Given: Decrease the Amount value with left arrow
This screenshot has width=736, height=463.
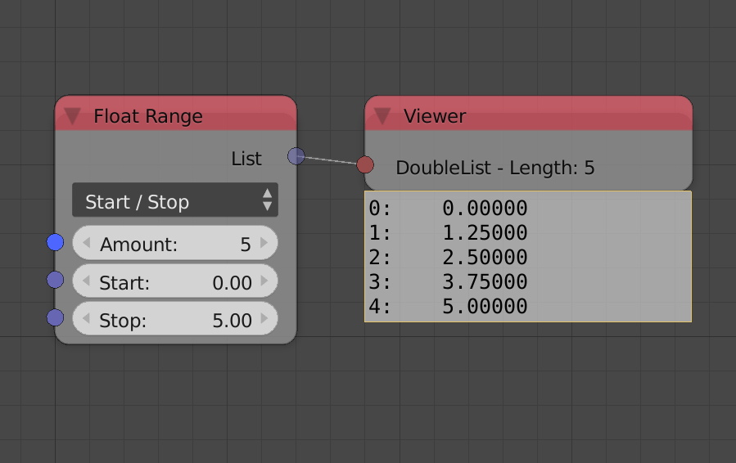Looking at the screenshot, I should click(86, 243).
